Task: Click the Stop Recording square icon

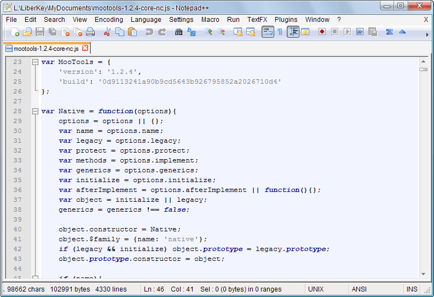Action: [x=334, y=32]
